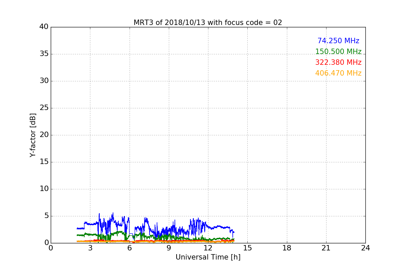Click the Y-factor [dB] axis label
Viewport: 406px width, 270px height.
click(33, 135)
